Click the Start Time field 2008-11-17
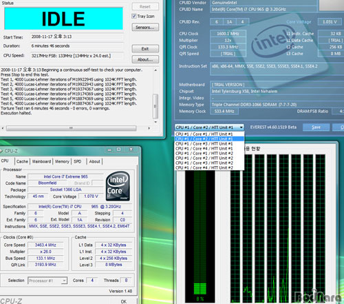 (77, 37)
